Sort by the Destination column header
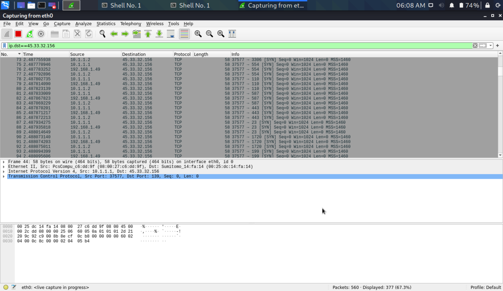Image resolution: width=503 pixels, height=291 pixels. point(147,54)
